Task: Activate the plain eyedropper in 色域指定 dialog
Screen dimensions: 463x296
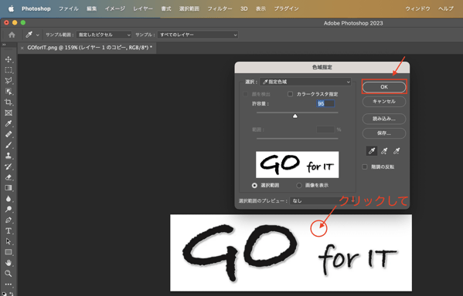Action: click(x=372, y=151)
